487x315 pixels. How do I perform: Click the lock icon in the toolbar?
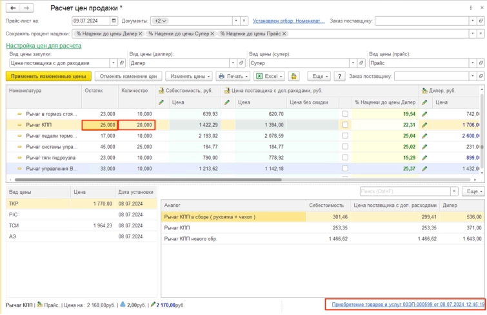[292, 76]
